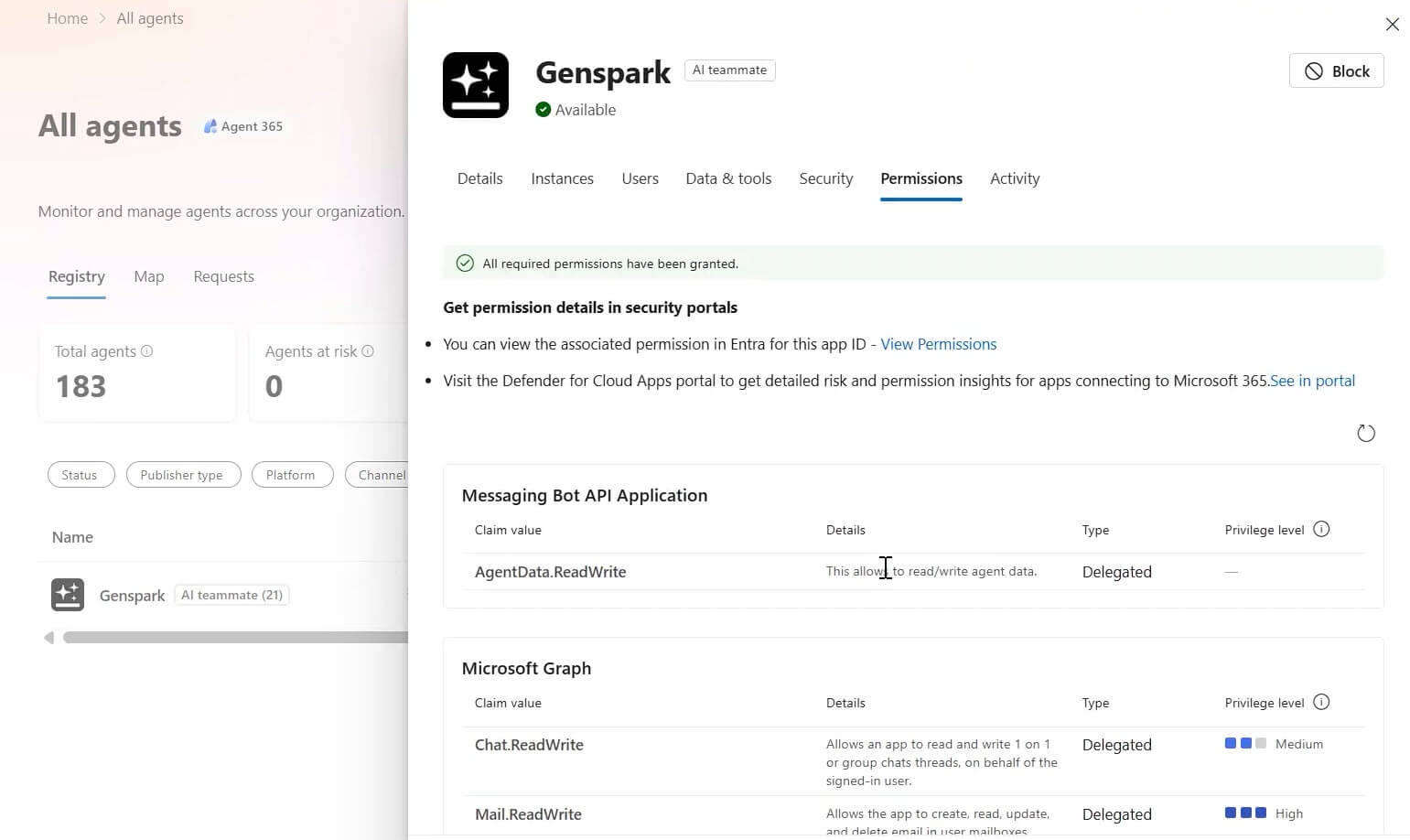Click the AI teammate badge beside Genspark title

tap(729, 70)
